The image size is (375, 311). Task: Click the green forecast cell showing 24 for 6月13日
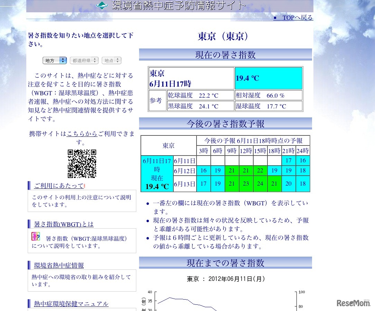click(260, 184)
